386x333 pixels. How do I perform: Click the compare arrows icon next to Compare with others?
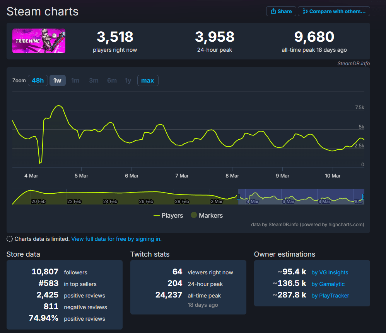[306, 11]
